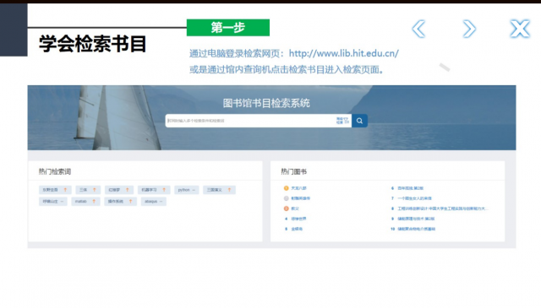Go to the next slide arrow
This screenshot has width=541, height=308.
(469, 29)
